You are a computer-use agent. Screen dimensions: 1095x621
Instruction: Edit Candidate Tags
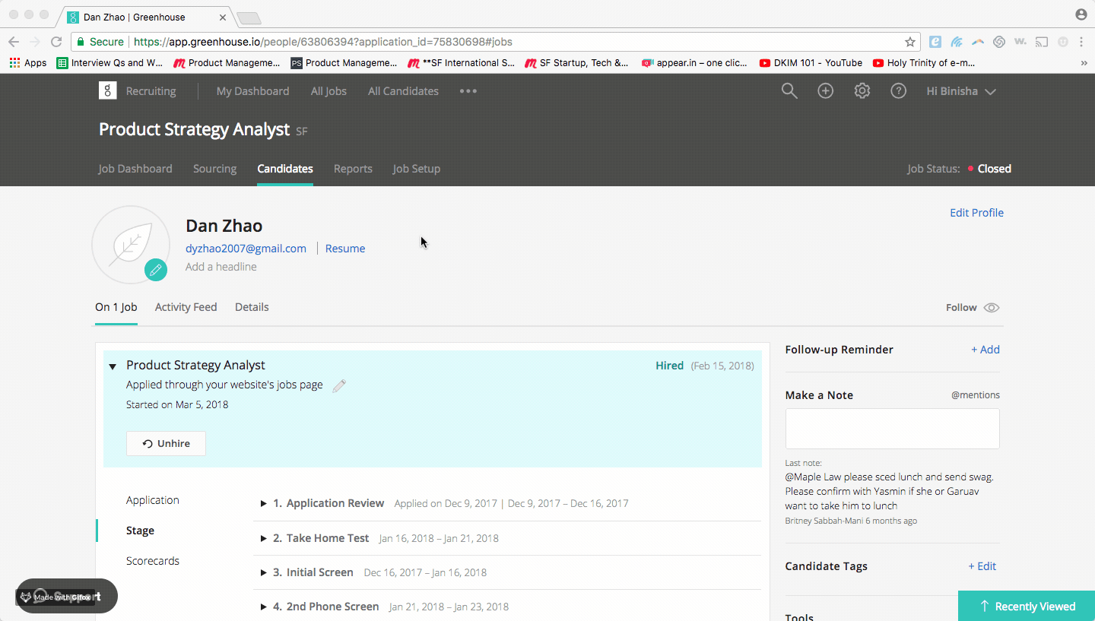pyautogui.click(x=982, y=566)
